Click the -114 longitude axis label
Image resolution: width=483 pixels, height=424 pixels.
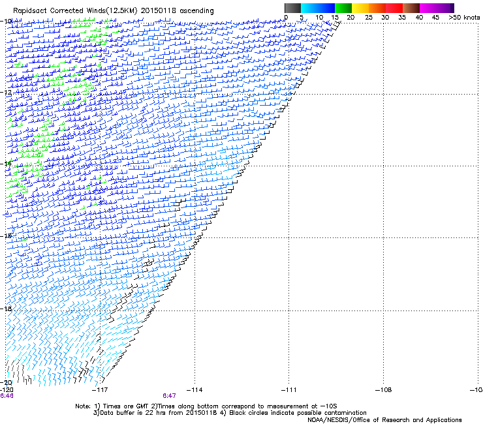point(195,390)
